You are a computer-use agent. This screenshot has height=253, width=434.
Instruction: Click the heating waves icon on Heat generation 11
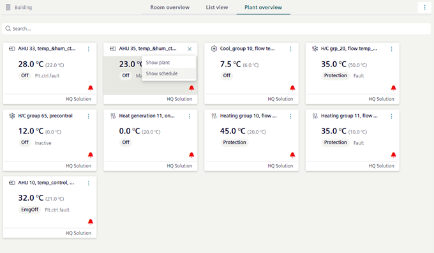coord(113,116)
